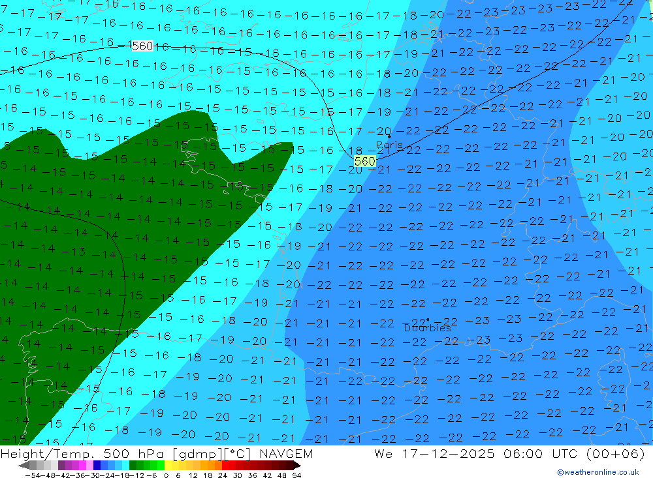
Task: Click the [°C] unit label
Action: (237, 453)
